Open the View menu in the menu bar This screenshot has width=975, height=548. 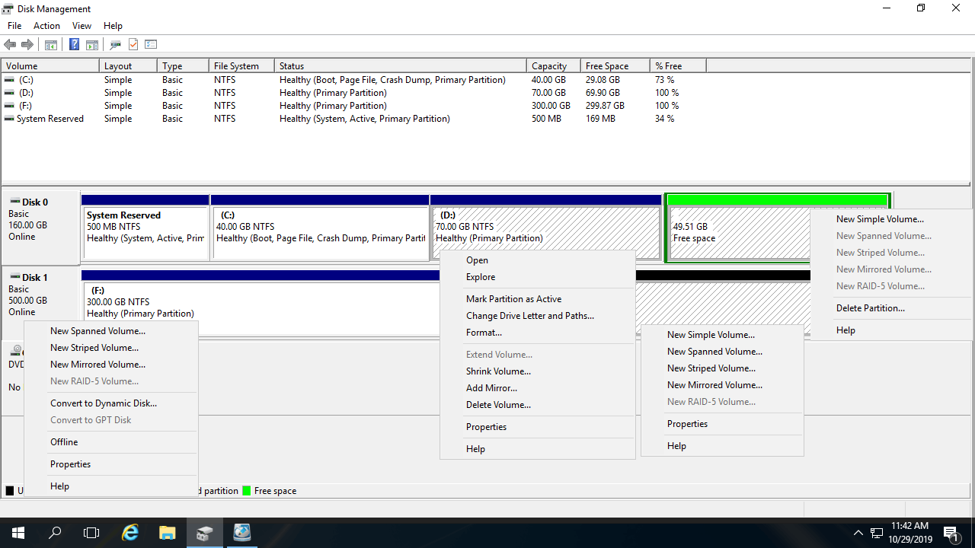point(82,26)
